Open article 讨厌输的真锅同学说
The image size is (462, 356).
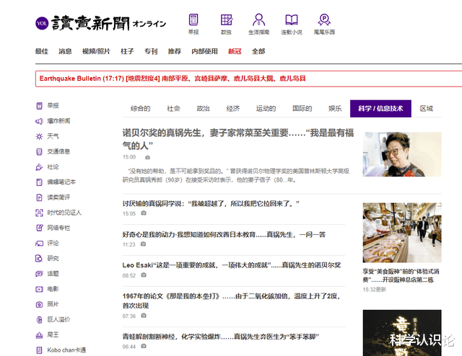point(211,203)
